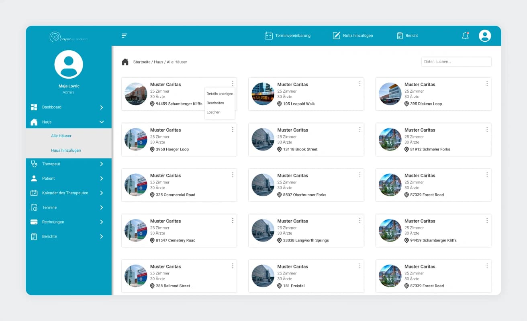527x321 pixels.
Task: Select Löschen from the card menu
Action: coord(213,112)
